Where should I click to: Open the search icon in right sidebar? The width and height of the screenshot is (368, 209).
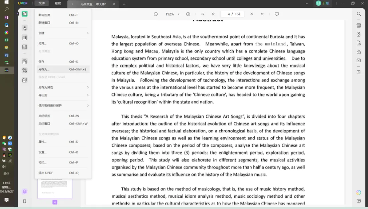click(359, 14)
